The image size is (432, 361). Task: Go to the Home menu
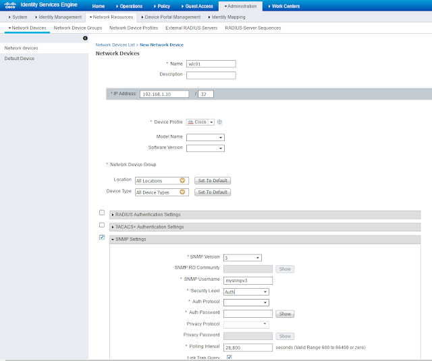(99, 6)
